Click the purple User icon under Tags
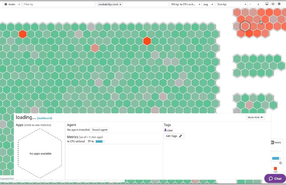 click(165, 130)
